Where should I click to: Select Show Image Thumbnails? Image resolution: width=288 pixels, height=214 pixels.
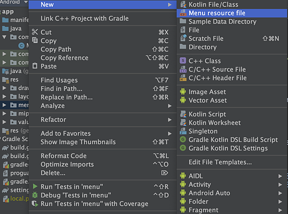[103, 142]
